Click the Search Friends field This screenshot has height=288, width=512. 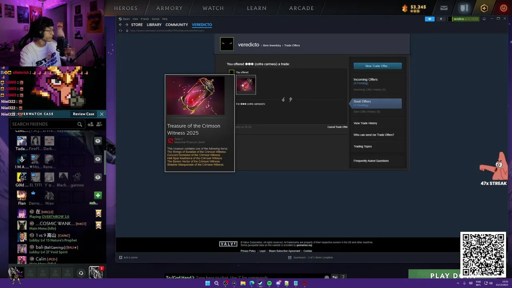(x=47, y=124)
